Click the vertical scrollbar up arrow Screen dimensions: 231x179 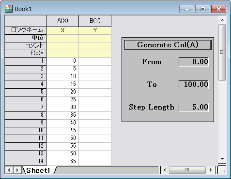click(x=222, y=20)
